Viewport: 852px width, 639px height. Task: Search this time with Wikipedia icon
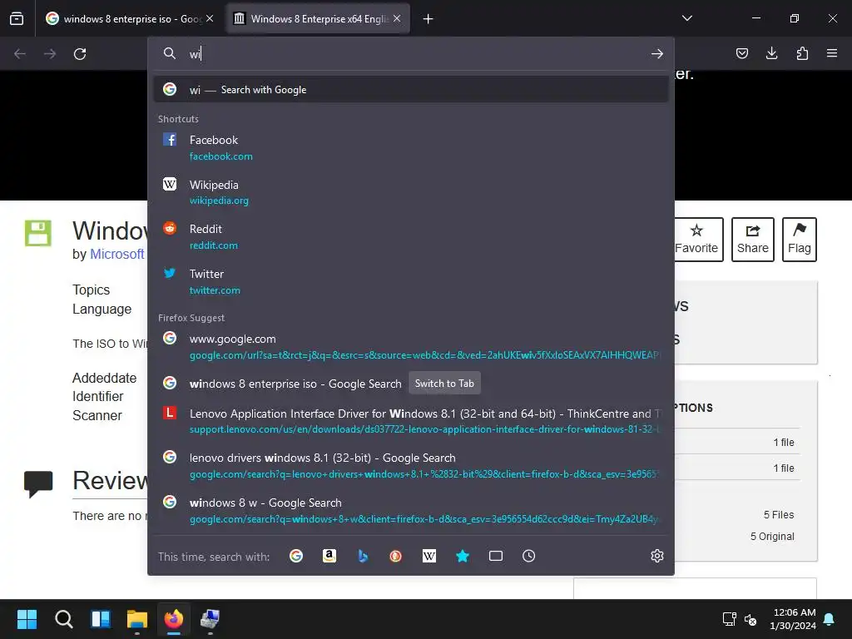pos(429,556)
